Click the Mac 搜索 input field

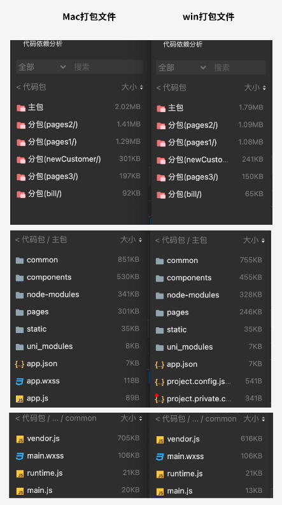point(107,67)
